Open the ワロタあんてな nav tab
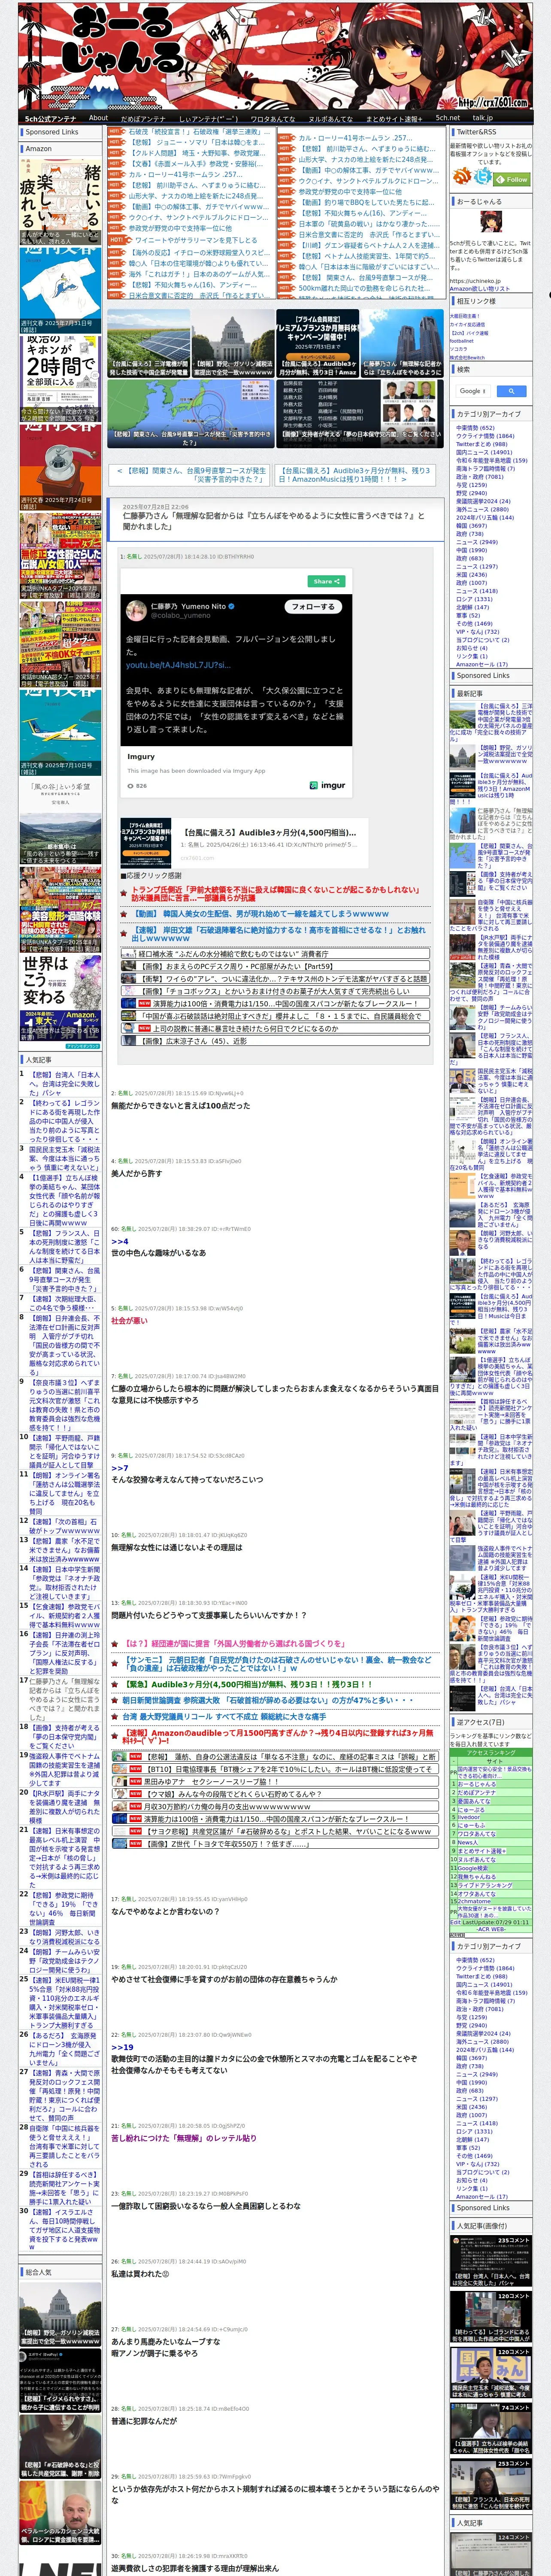The width and height of the screenshot is (551, 2576). click(272, 118)
